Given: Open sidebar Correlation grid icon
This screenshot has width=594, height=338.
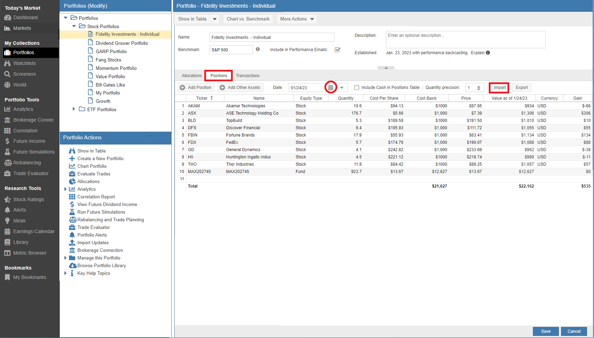Looking at the screenshot, I should tap(7, 131).
